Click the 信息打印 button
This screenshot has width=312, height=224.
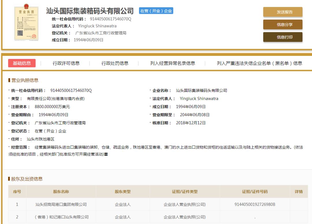[283, 37]
